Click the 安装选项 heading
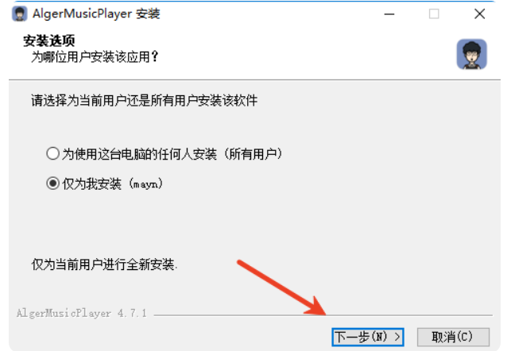Image resolution: width=507 pixels, height=351 pixels. (x=48, y=40)
